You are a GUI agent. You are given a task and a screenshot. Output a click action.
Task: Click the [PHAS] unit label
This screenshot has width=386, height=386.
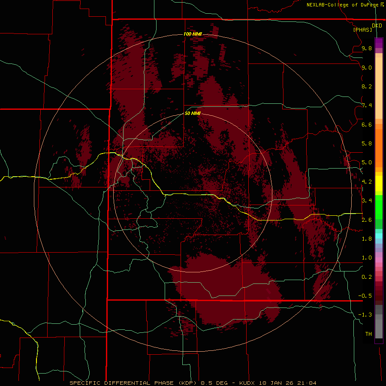(x=362, y=30)
